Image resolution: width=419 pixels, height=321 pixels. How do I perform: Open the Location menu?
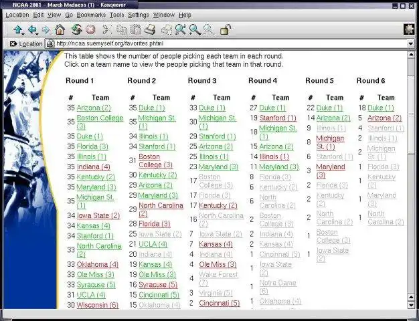(17, 15)
